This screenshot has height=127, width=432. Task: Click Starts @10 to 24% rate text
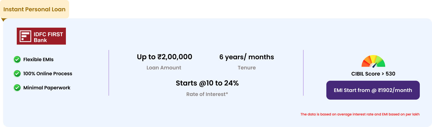coord(207,83)
